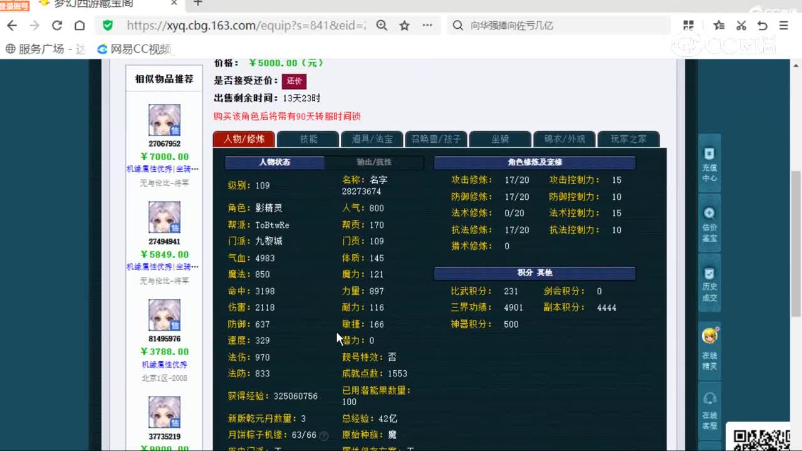802x451 pixels.
Task: Click the ￥7000.00 price listing
Action: point(164,157)
